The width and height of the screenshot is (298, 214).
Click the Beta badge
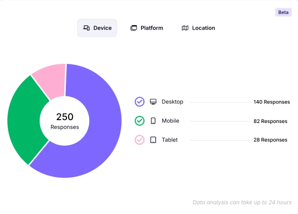coord(283,12)
